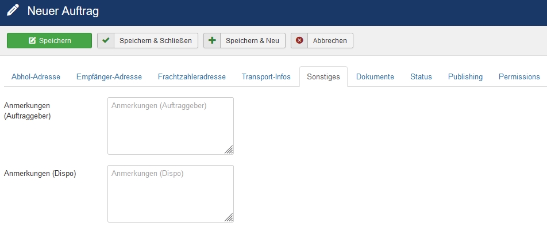The width and height of the screenshot is (547, 230).
Task: Switch to the Publishing tab
Action: [x=465, y=77]
